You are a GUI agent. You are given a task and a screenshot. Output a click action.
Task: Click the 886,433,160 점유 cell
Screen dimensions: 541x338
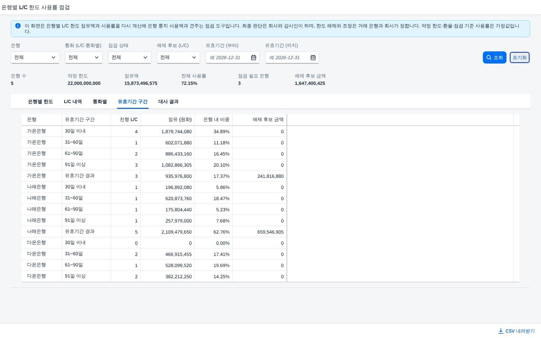pos(167,154)
